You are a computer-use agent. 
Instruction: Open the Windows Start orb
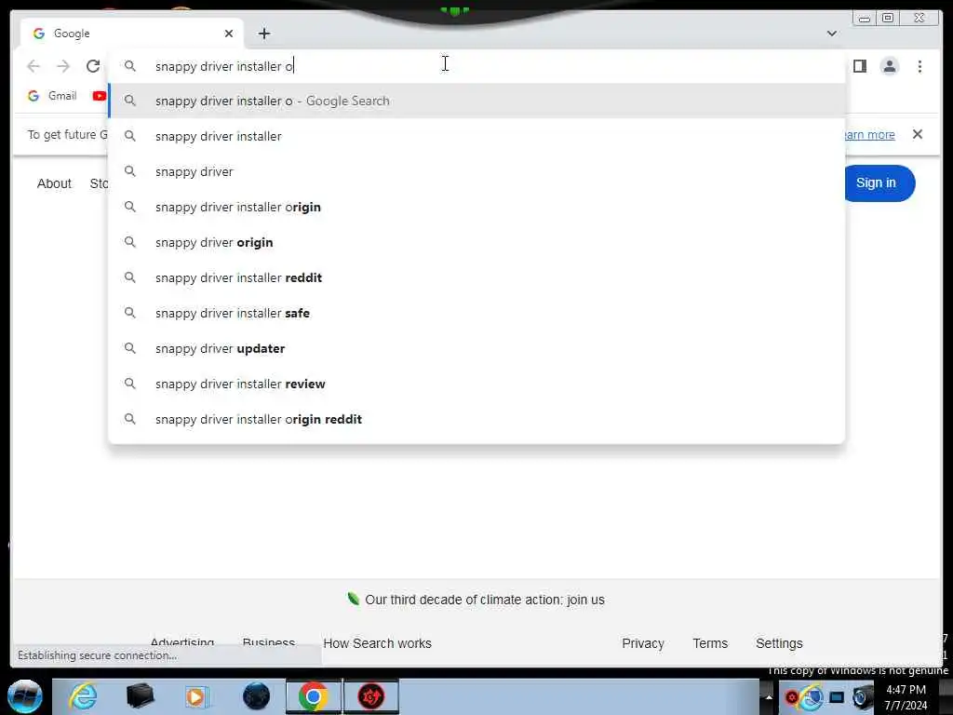25,696
